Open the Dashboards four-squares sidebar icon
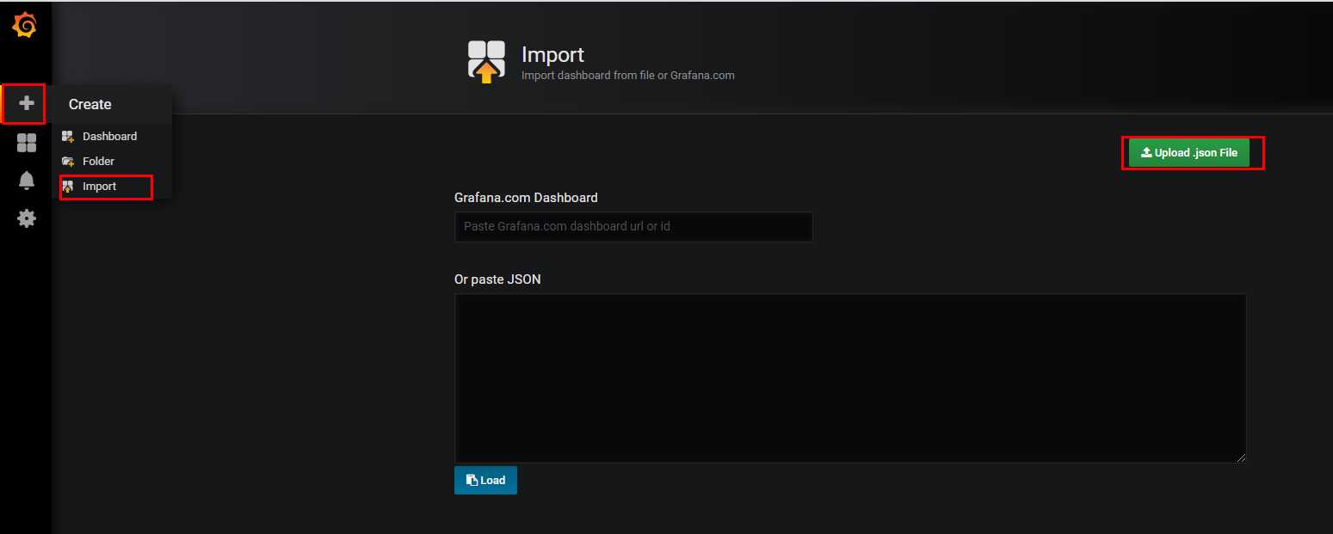 27,143
